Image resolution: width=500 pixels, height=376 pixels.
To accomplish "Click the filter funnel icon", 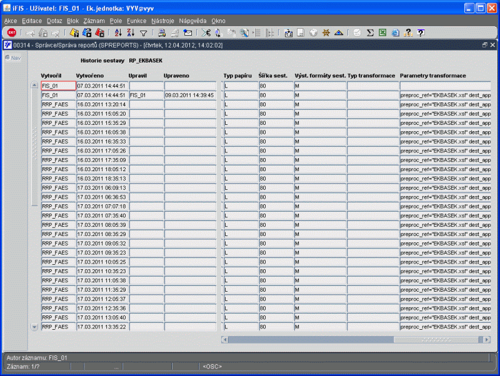I will tap(143, 32).
